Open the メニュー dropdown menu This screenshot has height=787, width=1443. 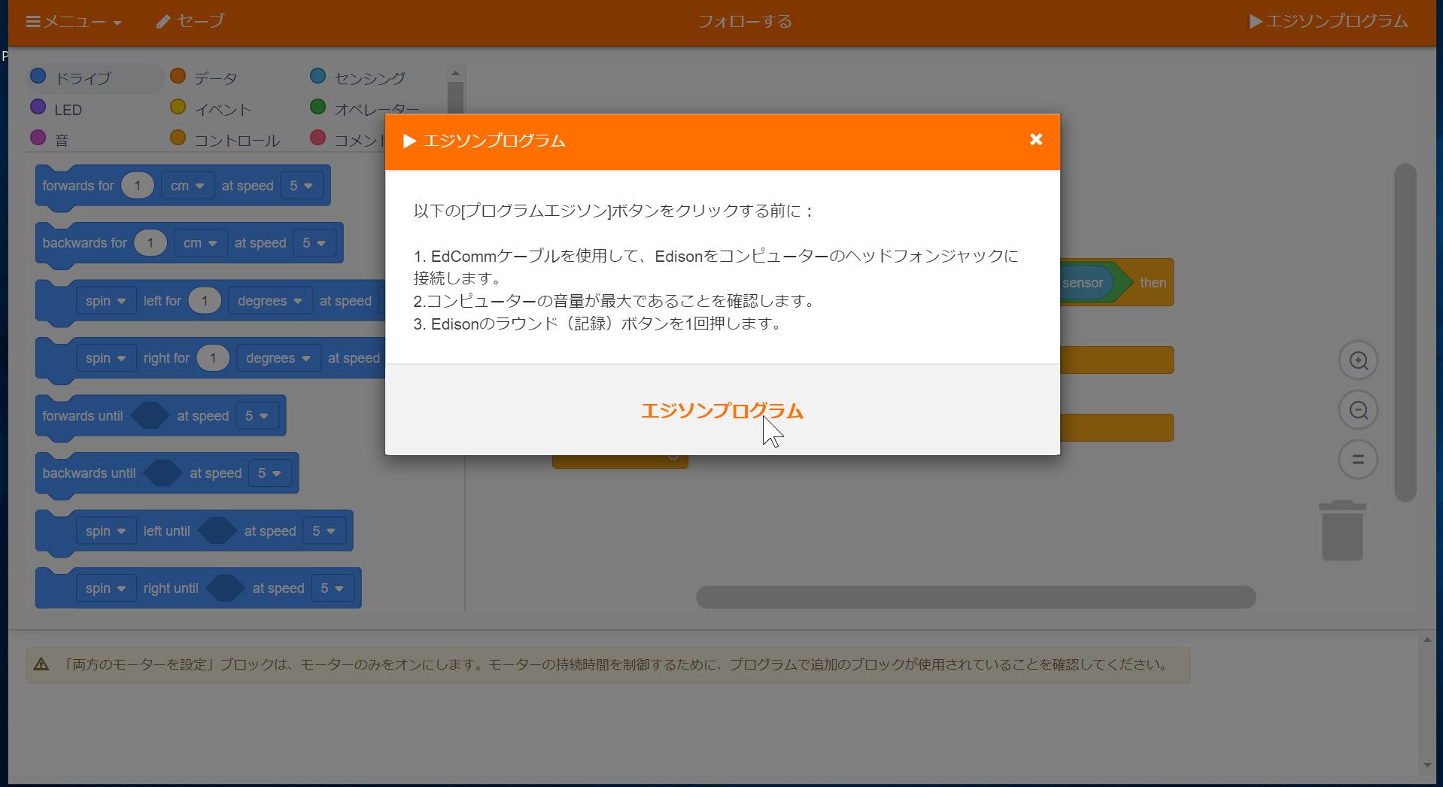74,22
